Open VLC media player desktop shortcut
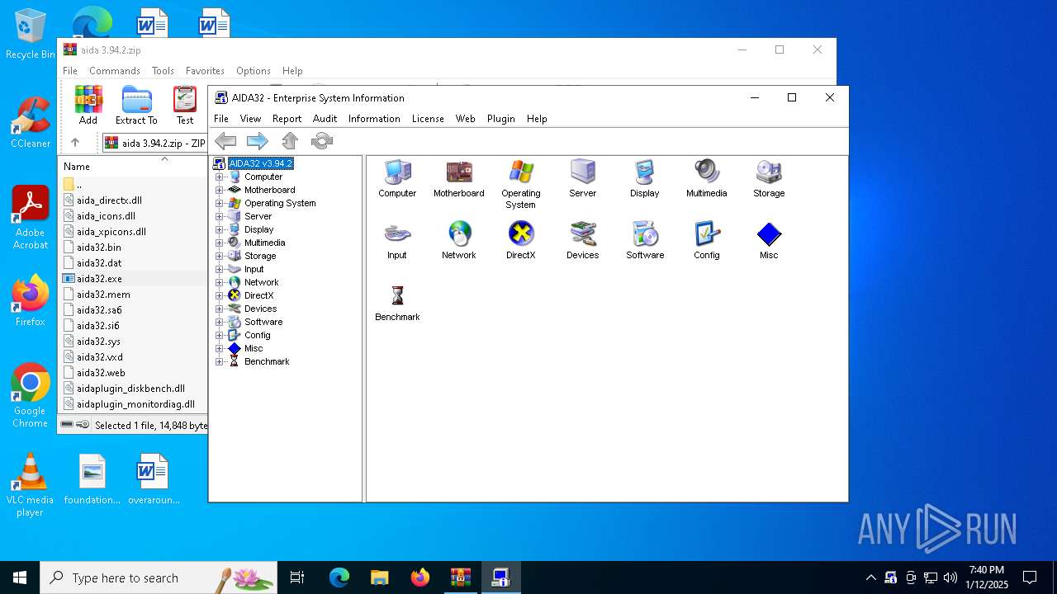Viewport: 1057px width, 594px height. (31, 485)
